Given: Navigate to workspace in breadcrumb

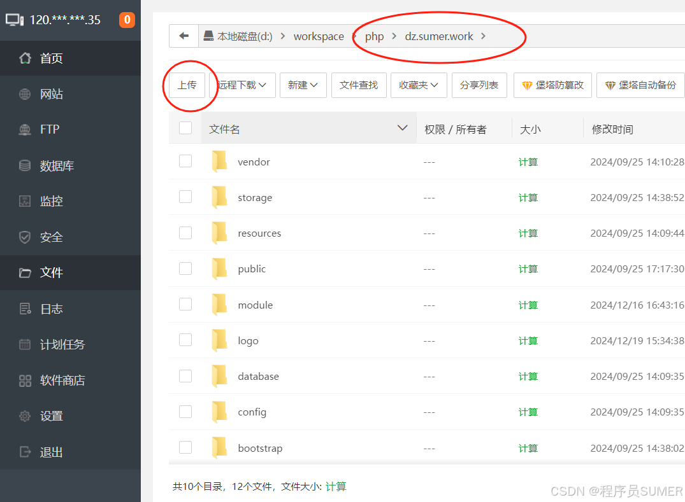Looking at the screenshot, I should pos(319,36).
